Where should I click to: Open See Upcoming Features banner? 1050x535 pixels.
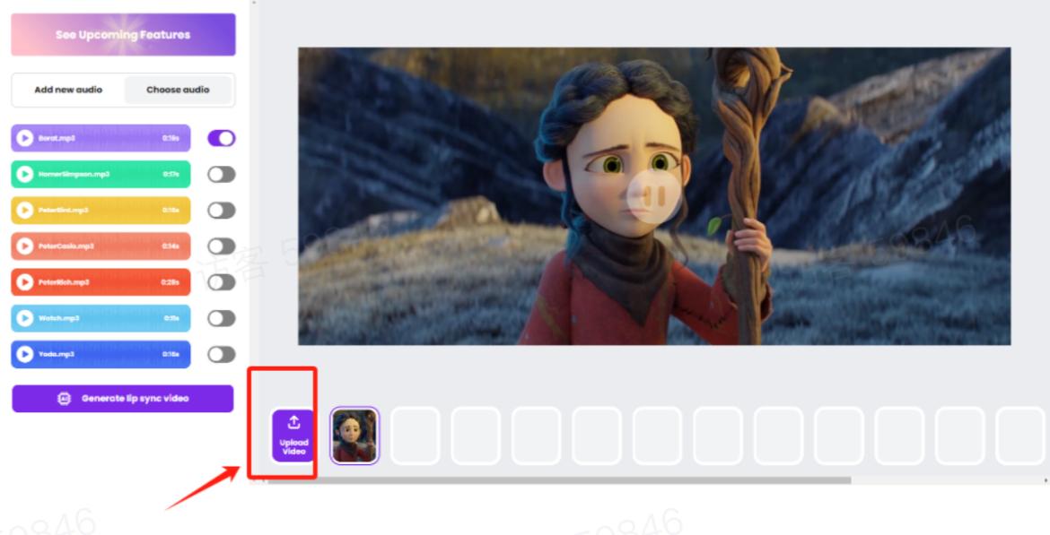click(123, 35)
